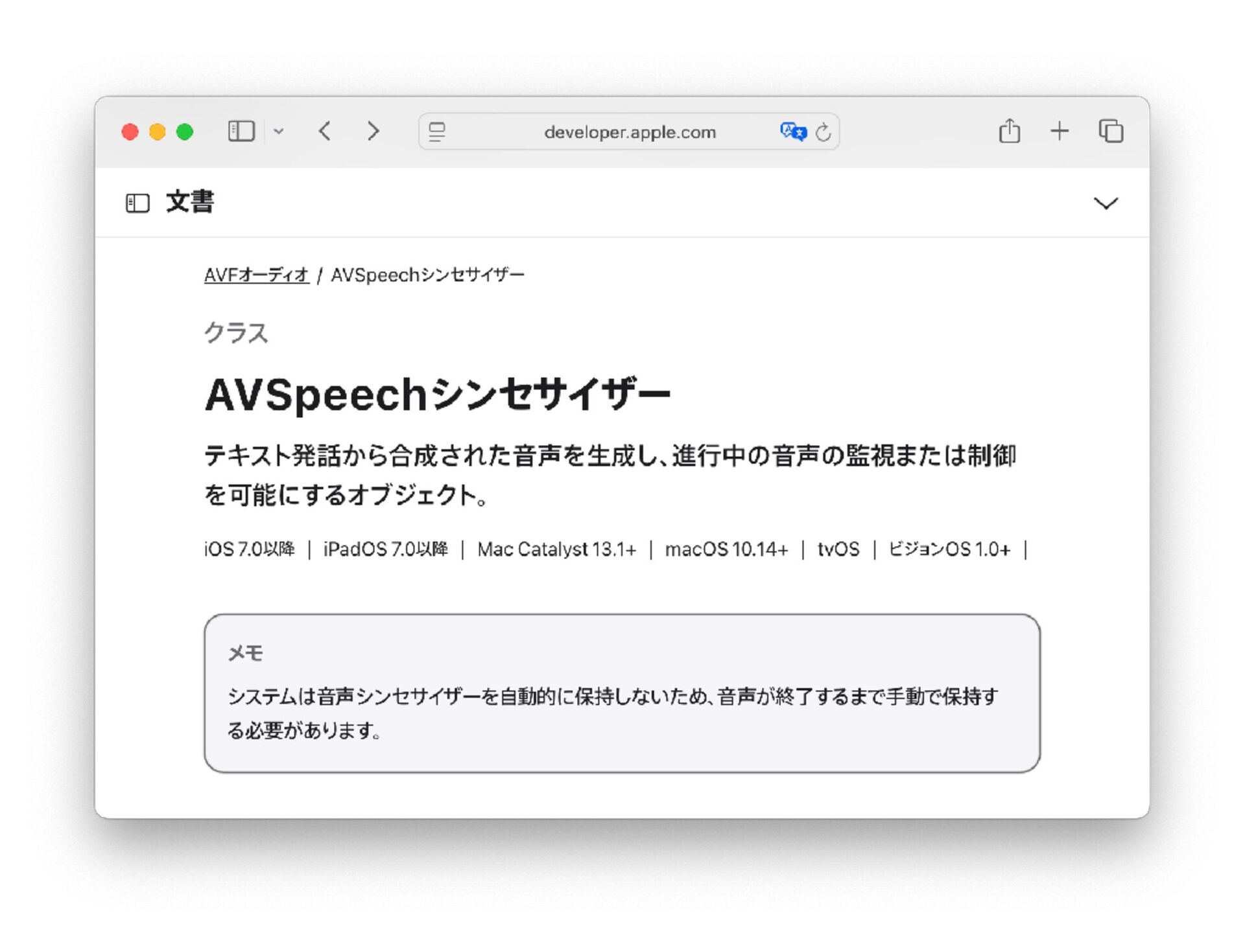Screen dimensions: 1245x933
Task: Open the AVFオーディオ breadcrumb link
Action: (x=256, y=275)
